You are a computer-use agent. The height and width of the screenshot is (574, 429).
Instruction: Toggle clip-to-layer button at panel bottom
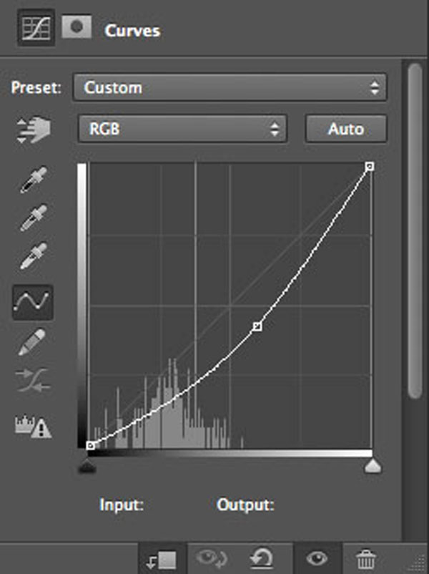click(x=162, y=560)
